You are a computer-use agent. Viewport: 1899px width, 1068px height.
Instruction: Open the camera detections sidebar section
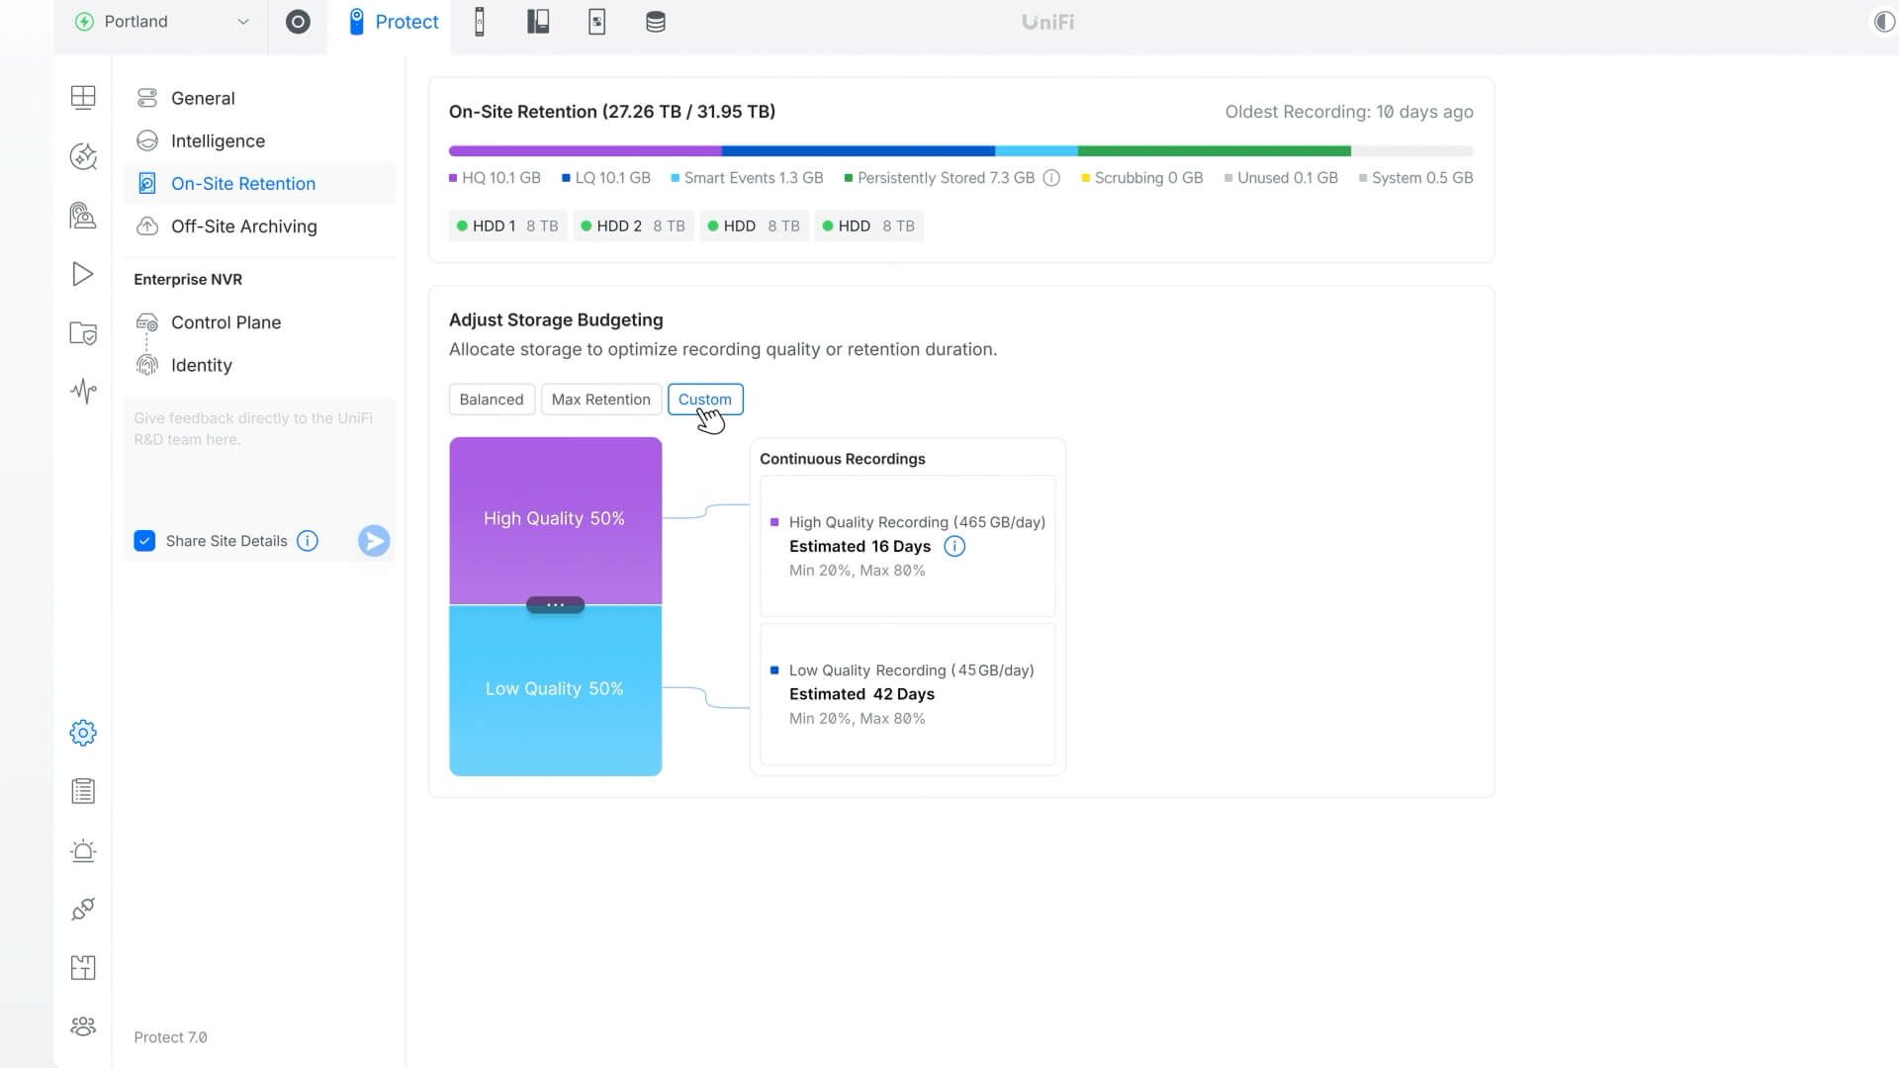pyautogui.click(x=83, y=216)
